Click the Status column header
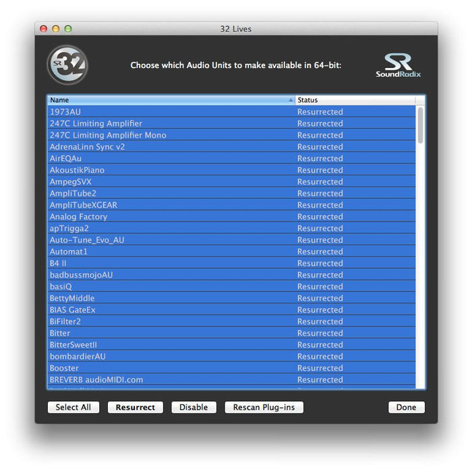The height and width of the screenshot is (472, 472). pyautogui.click(x=354, y=100)
